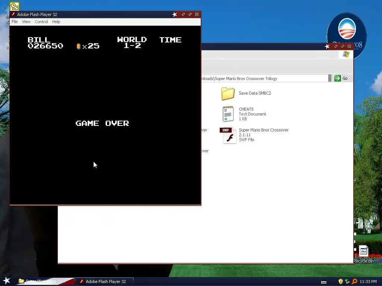
Task: Switch to Super Mario Bros Crossover folder taskbar button
Action: [x=45, y=282]
